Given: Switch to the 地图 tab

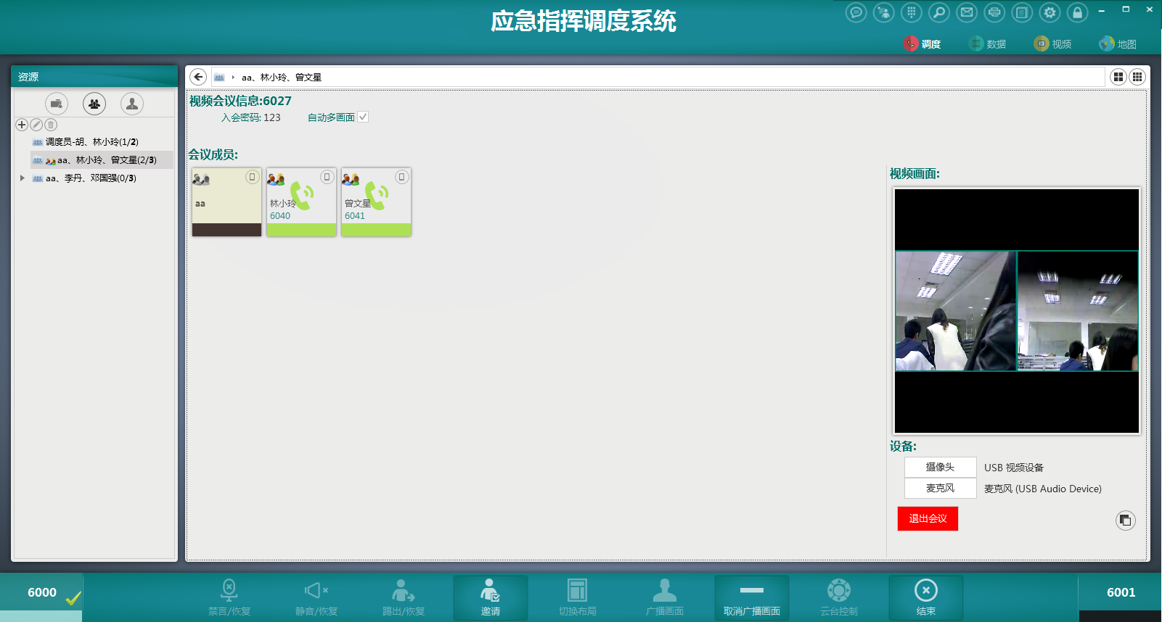Looking at the screenshot, I should tap(1118, 44).
